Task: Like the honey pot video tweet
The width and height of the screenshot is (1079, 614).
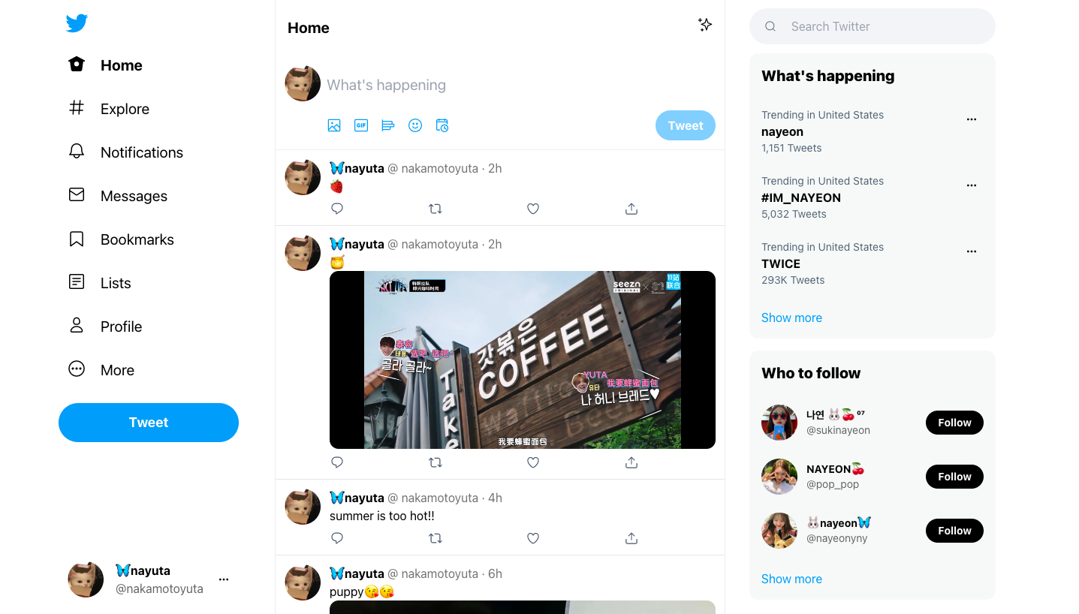Action: (533, 462)
